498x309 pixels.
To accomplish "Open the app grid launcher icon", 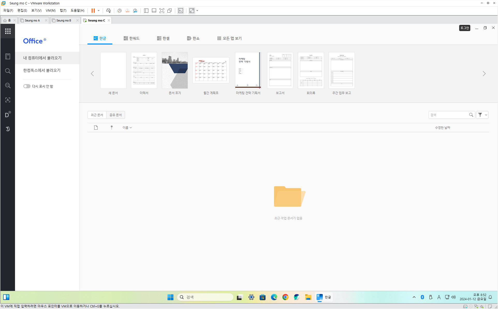I will pos(8,31).
